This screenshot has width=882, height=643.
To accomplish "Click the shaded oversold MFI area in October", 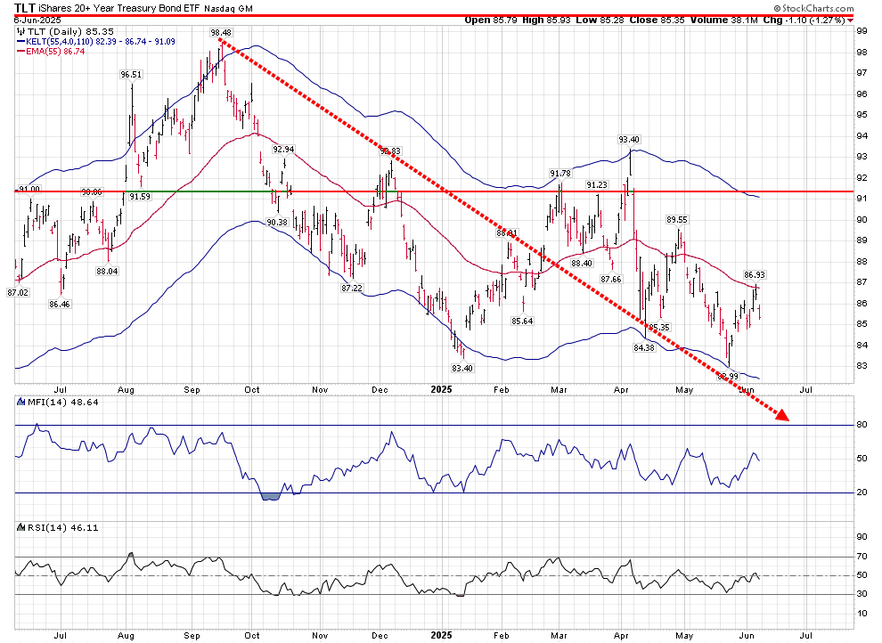I will point(271,495).
